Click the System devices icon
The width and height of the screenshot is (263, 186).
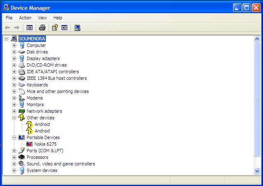click(22, 170)
